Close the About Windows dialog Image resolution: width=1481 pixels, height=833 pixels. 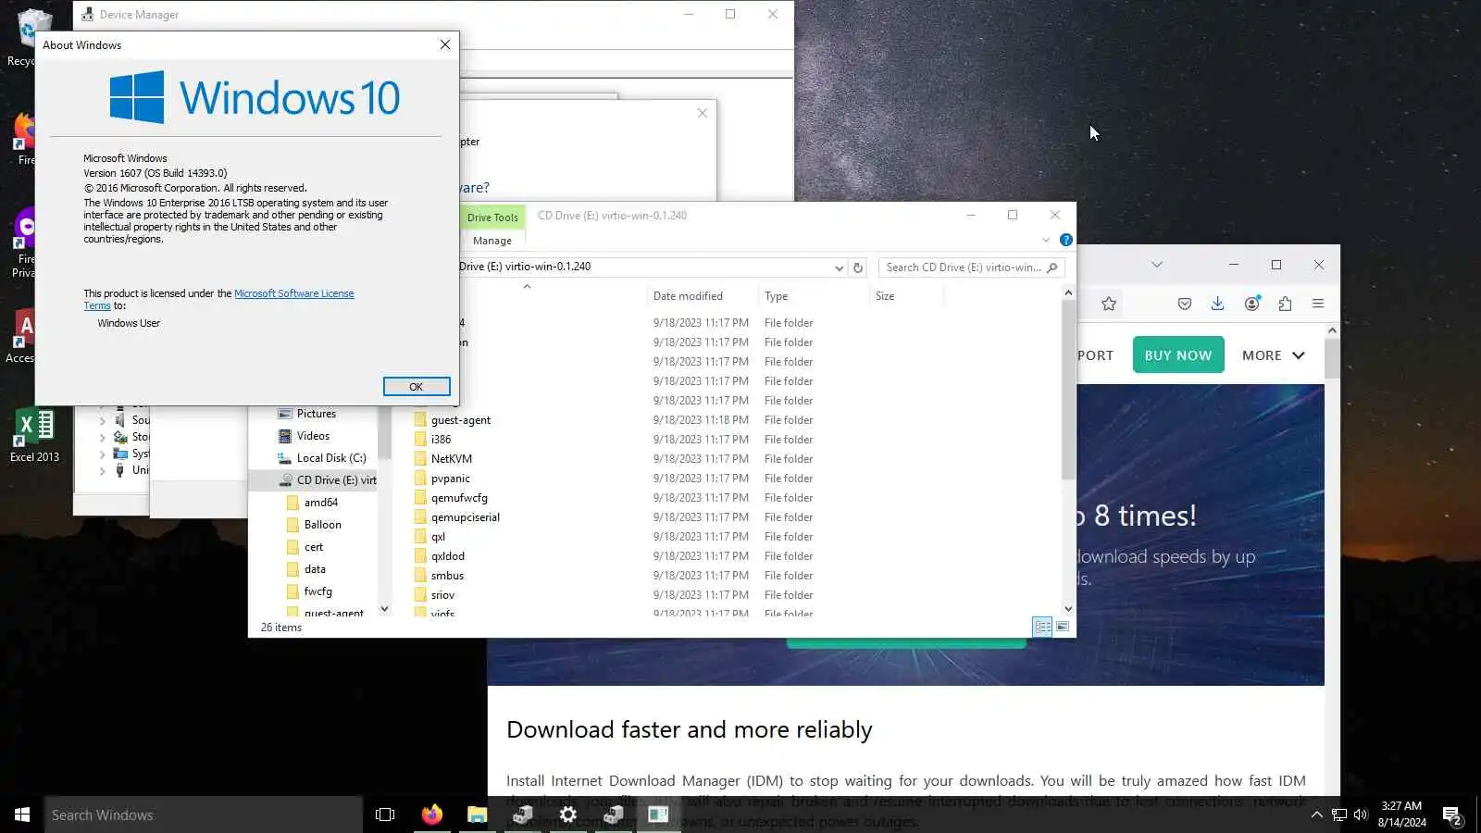click(445, 44)
